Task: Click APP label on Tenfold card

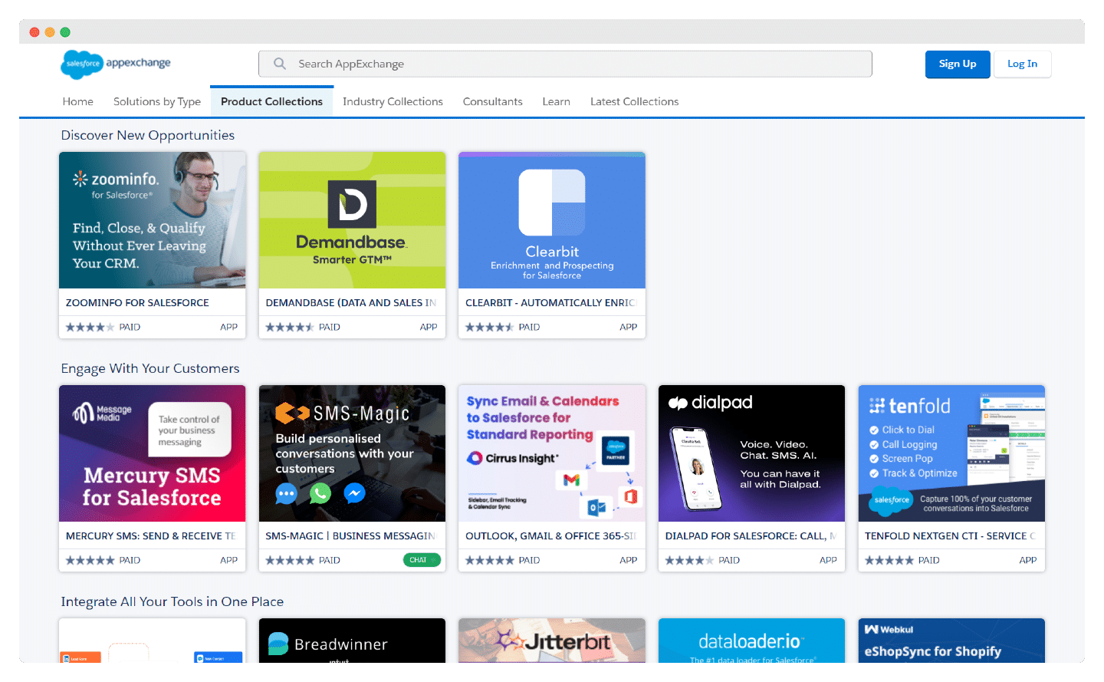Action: (x=1028, y=560)
